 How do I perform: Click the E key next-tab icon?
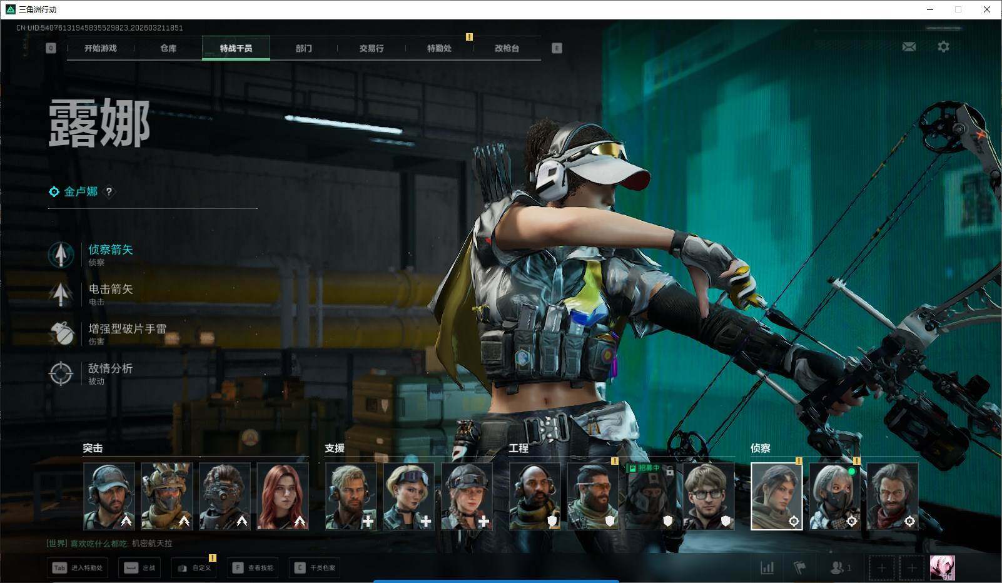[x=557, y=48]
